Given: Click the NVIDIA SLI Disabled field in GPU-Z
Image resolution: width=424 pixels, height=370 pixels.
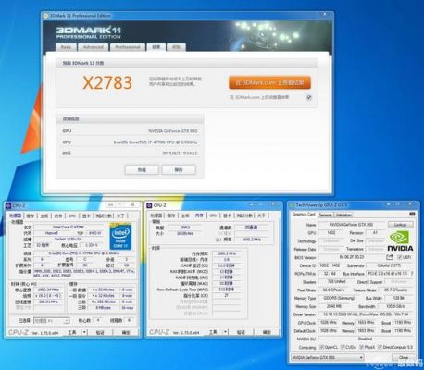Looking at the screenshot, I should 366,339.
